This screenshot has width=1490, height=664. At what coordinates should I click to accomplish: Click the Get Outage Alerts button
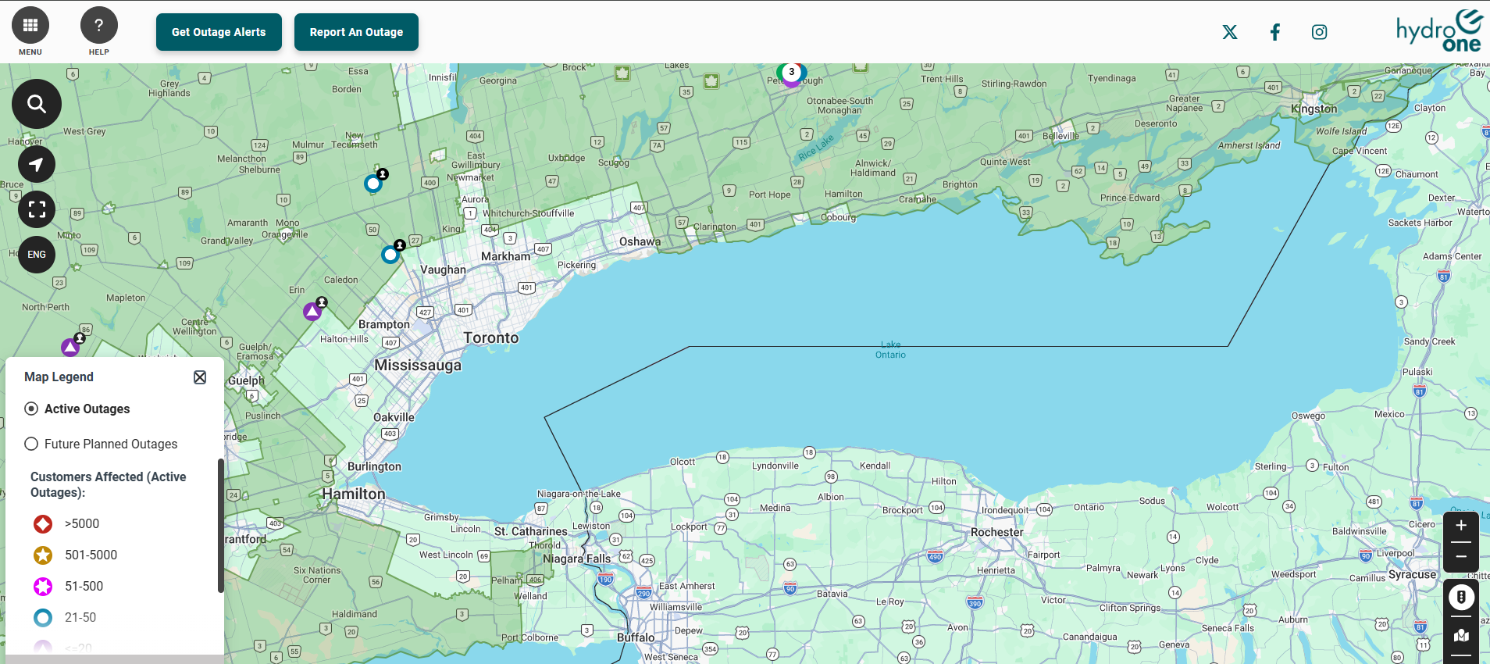[219, 32]
